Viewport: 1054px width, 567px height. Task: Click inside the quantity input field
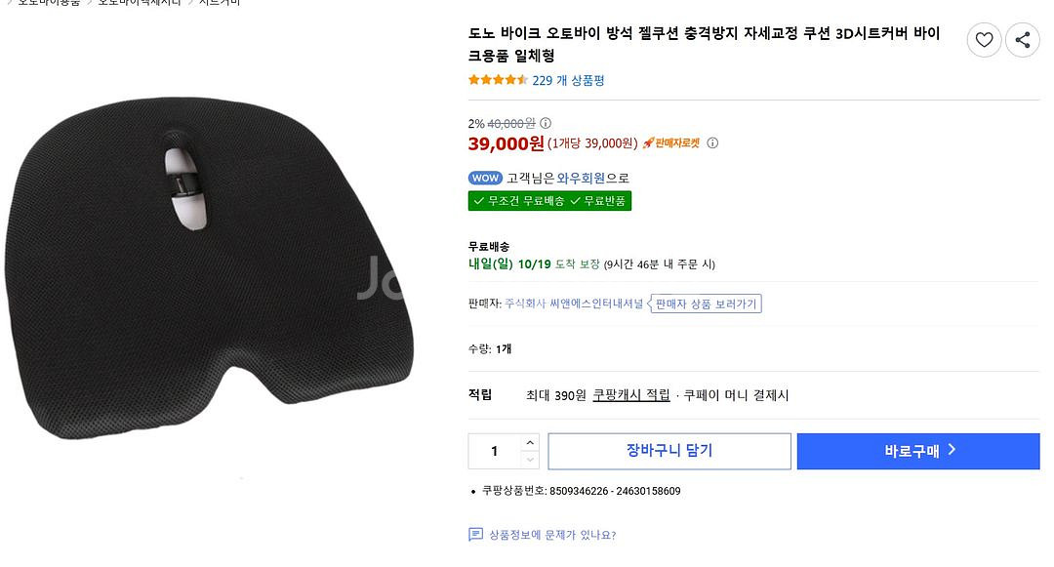(493, 450)
